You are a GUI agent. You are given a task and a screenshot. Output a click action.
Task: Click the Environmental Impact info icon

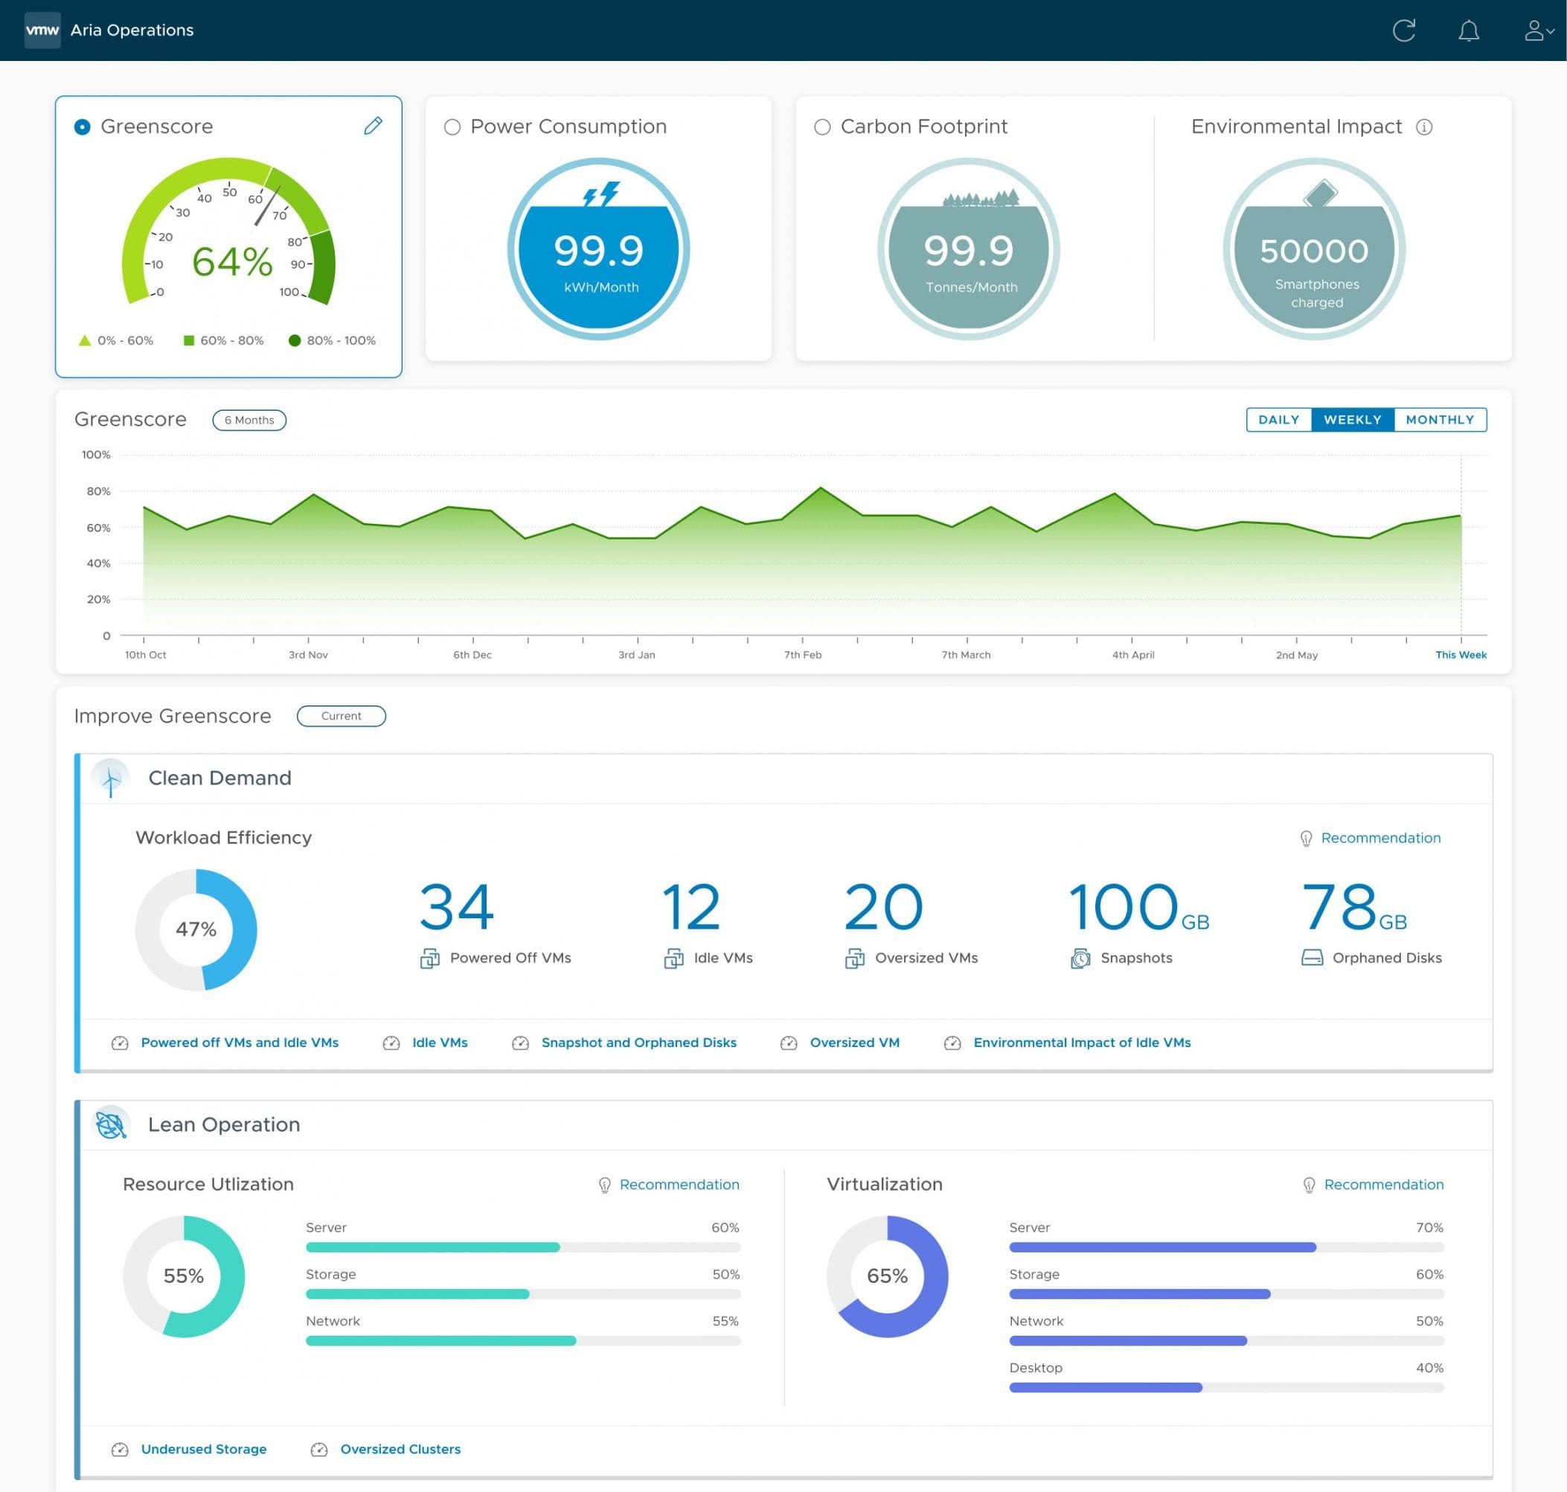point(1424,127)
